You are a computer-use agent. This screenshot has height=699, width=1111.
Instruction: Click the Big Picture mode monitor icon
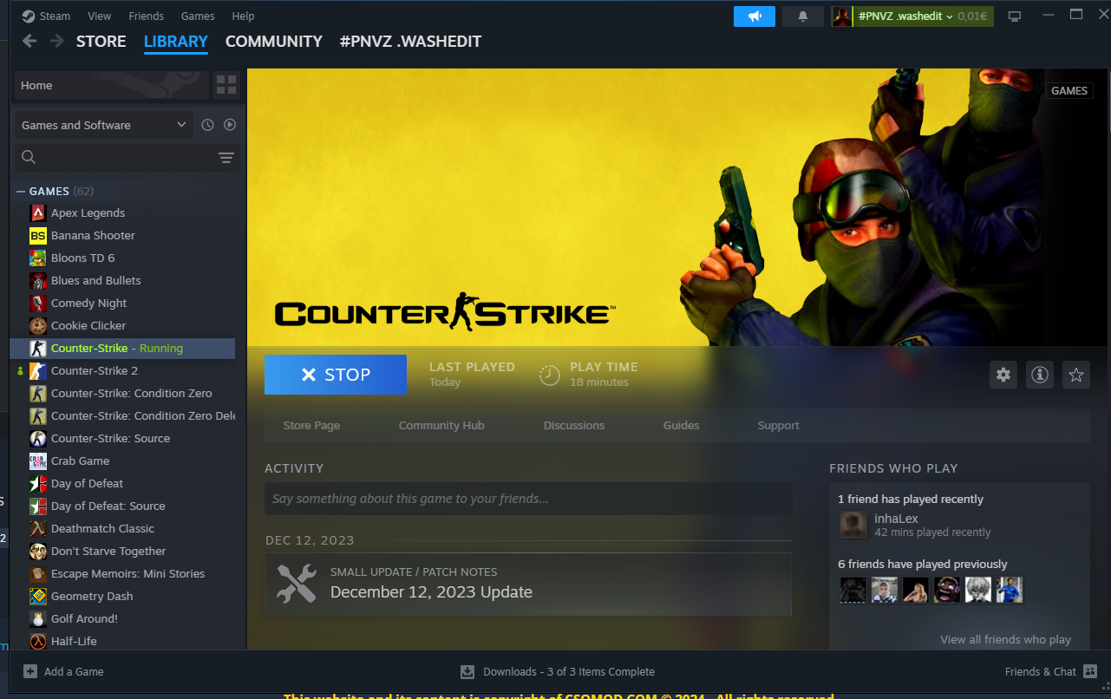coord(1015,16)
